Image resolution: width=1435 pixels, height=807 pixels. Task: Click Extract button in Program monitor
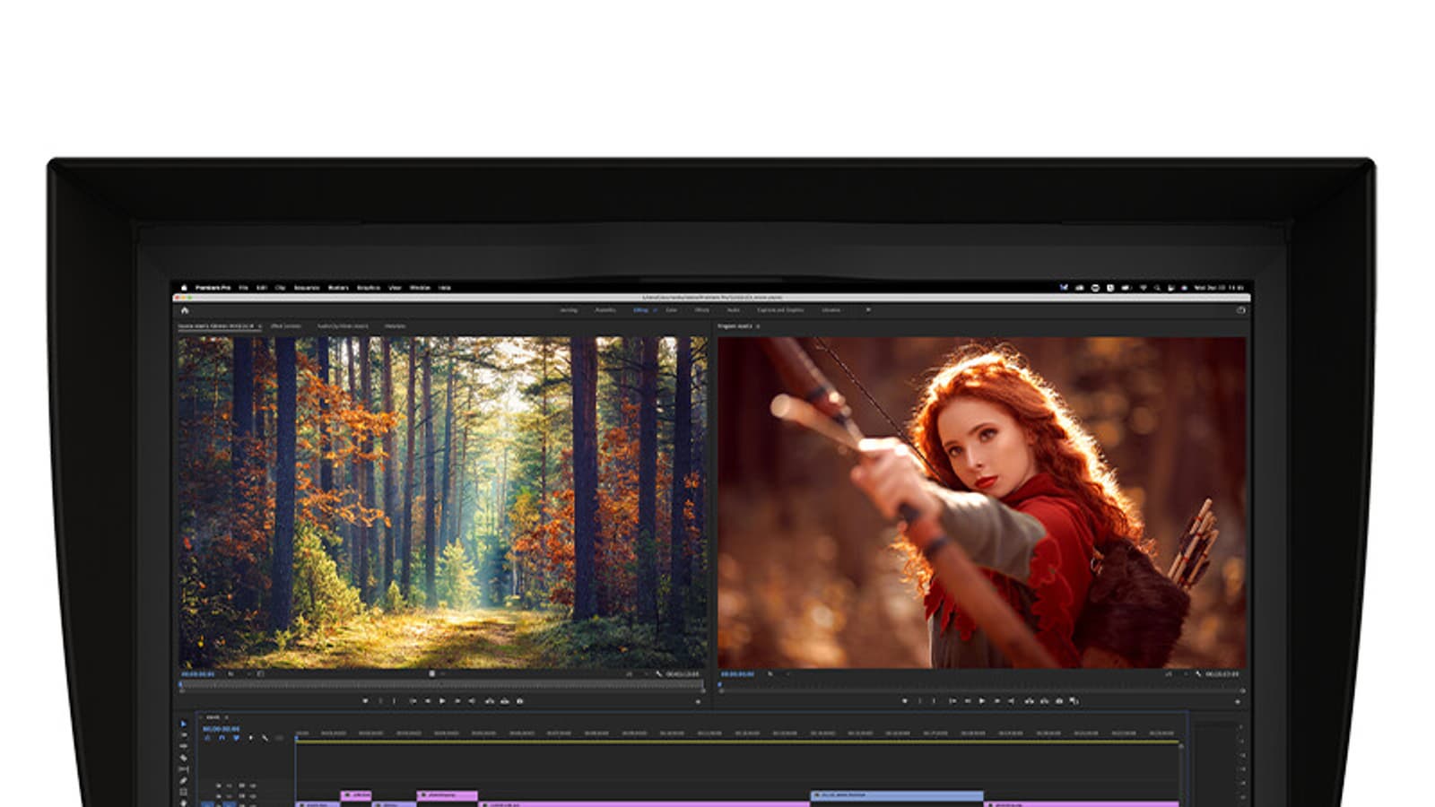[1044, 701]
